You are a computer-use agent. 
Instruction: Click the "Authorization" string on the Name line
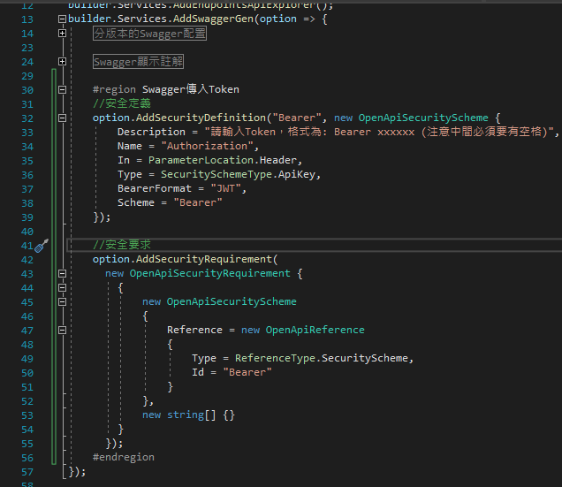[193, 146]
